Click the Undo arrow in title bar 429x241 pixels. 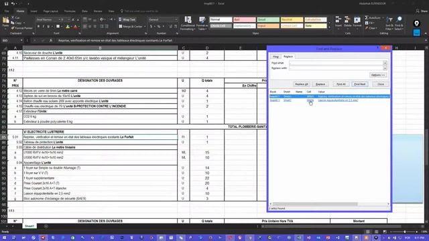tap(13, 3)
